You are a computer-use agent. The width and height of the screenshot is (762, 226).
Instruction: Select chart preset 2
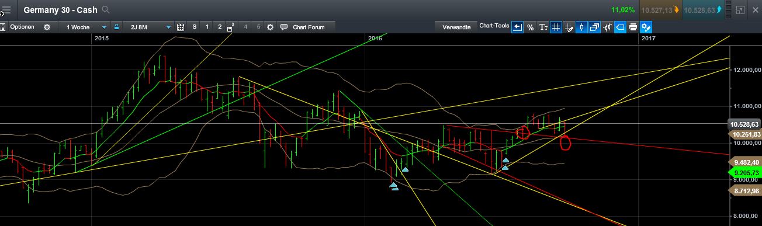(220, 27)
